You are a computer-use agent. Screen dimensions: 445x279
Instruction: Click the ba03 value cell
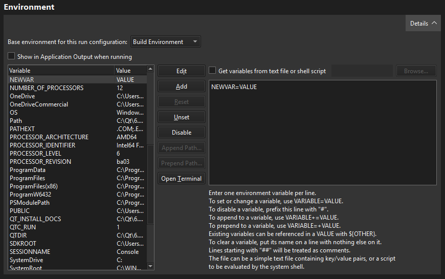130,162
